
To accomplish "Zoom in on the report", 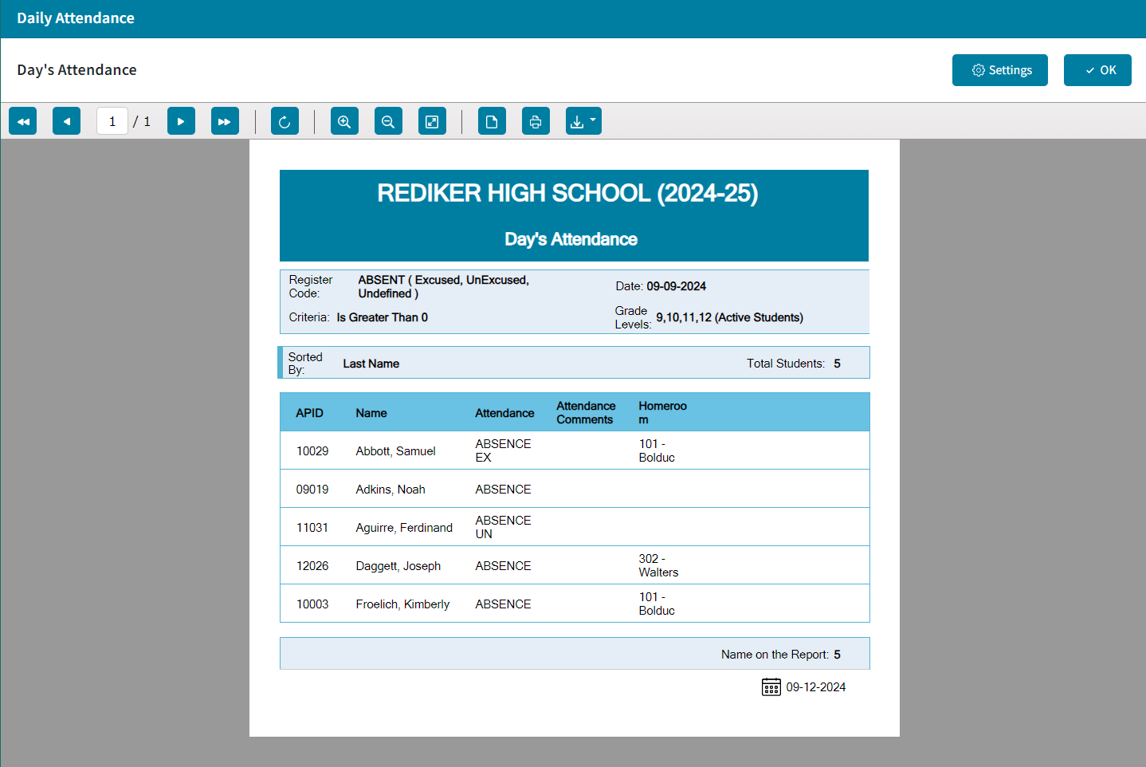I will pyautogui.click(x=344, y=121).
